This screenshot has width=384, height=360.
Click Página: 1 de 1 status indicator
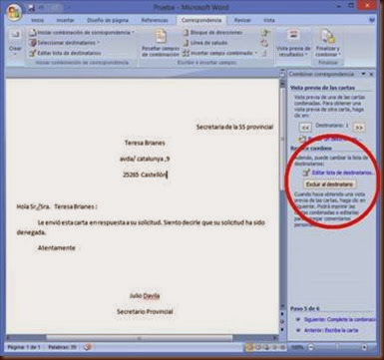(x=24, y=347)
